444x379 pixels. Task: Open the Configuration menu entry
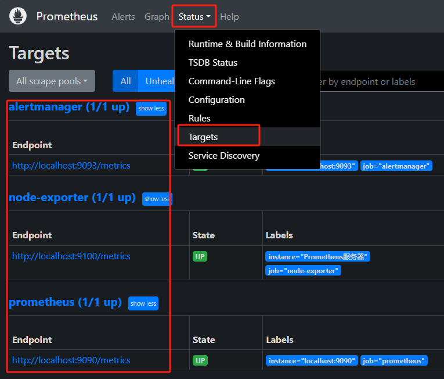[x=247, y=100]
